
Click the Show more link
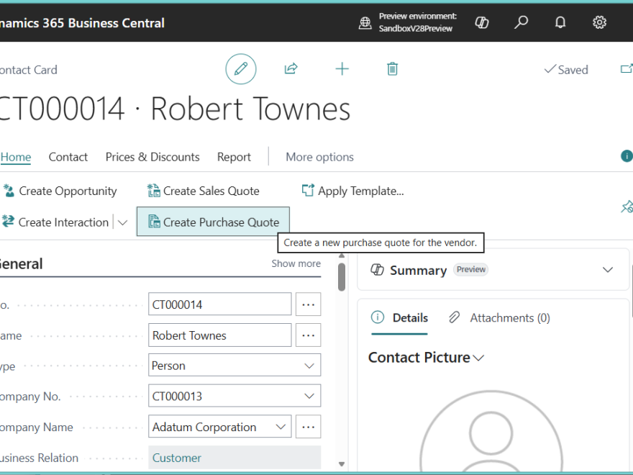(296, 263)
